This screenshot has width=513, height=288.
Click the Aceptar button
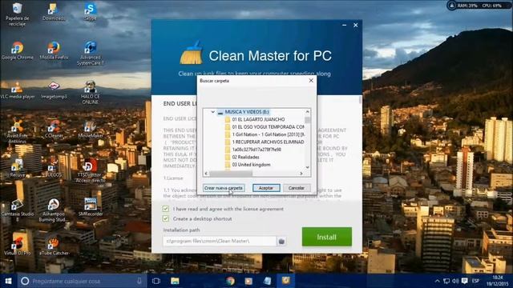pyautogui.click(x=266, y=188)
